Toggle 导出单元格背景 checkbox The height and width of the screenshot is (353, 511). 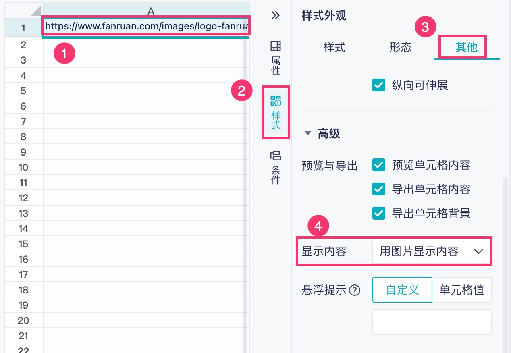coord(379,213)
